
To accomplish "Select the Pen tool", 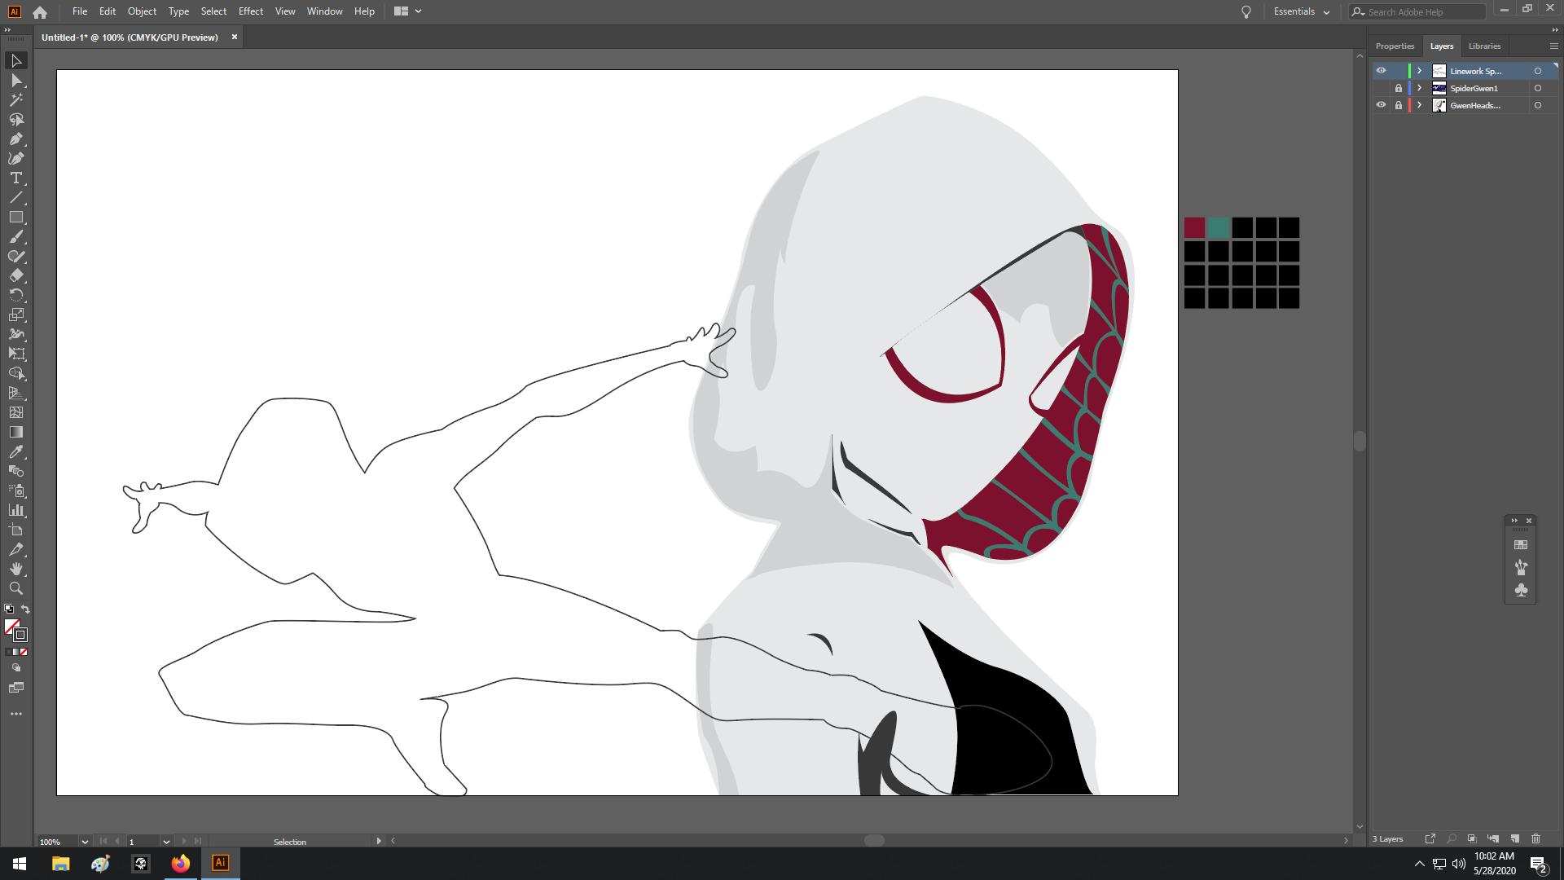I will click(16, 139).
